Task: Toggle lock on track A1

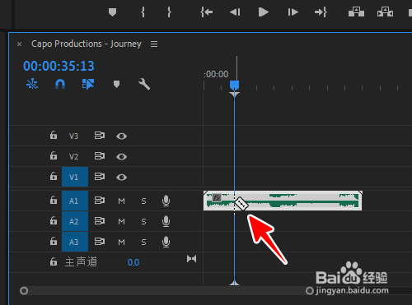Action: tap(54, 200)
